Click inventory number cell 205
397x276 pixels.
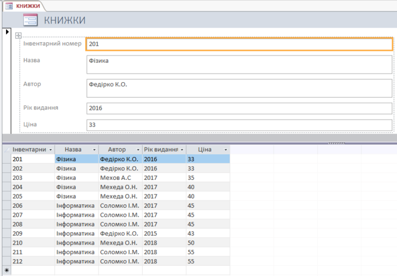click(33, 196)
